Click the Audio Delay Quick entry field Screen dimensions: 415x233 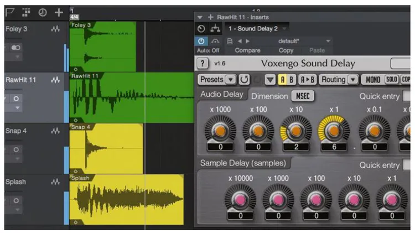coord(406,96)
